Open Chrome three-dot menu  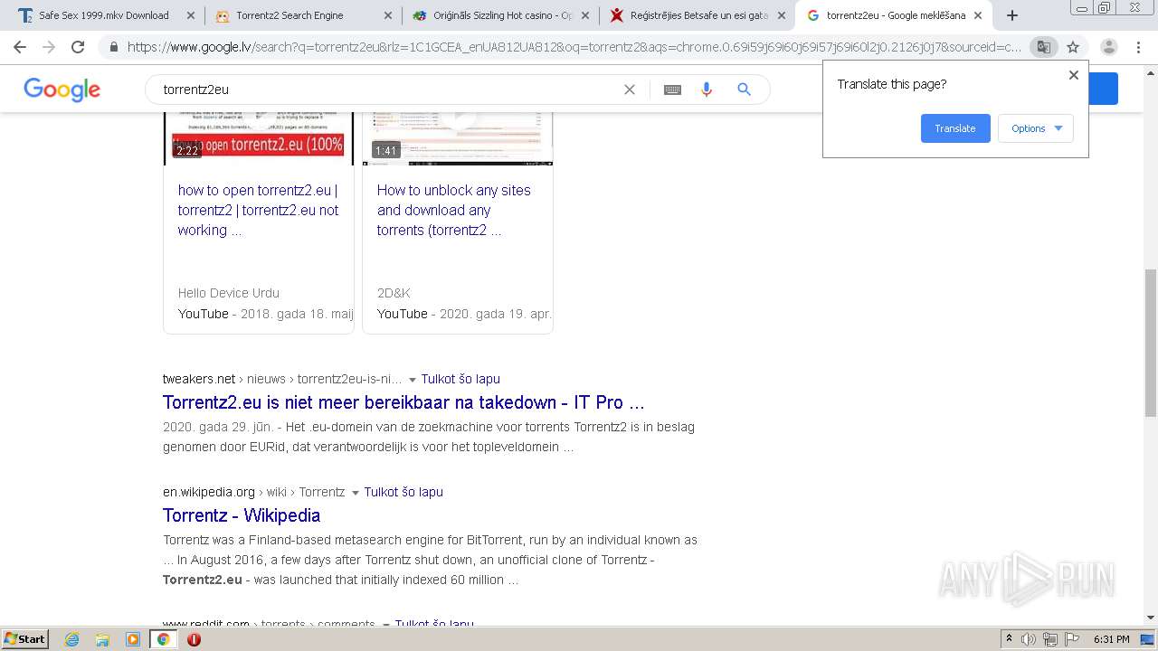pos(1139,47)
